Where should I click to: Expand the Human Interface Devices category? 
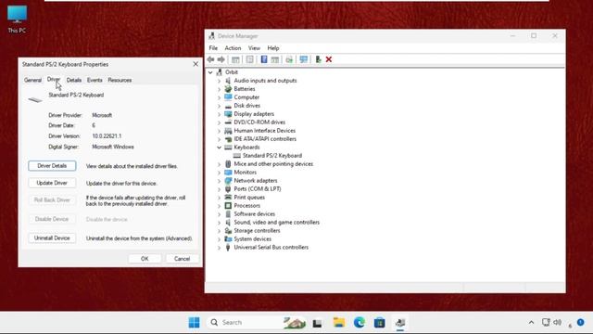(x=219, y=131)
